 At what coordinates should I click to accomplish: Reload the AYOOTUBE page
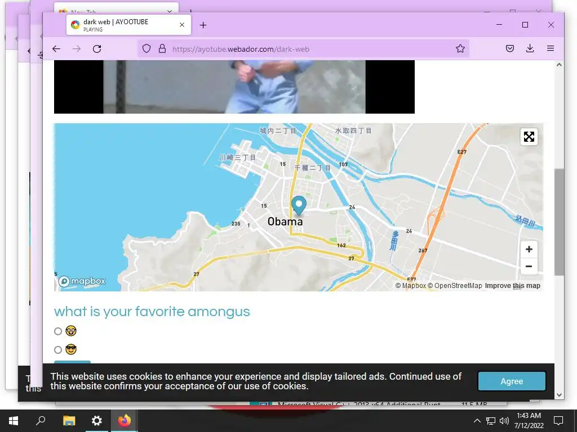tap(97, 49)
